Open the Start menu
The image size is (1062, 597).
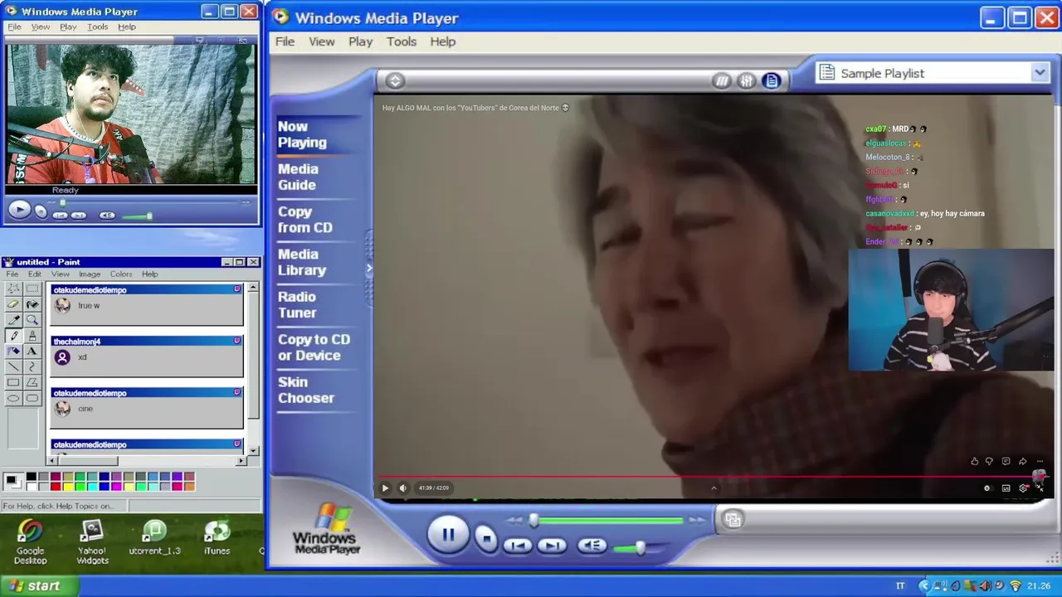[39, 586]
